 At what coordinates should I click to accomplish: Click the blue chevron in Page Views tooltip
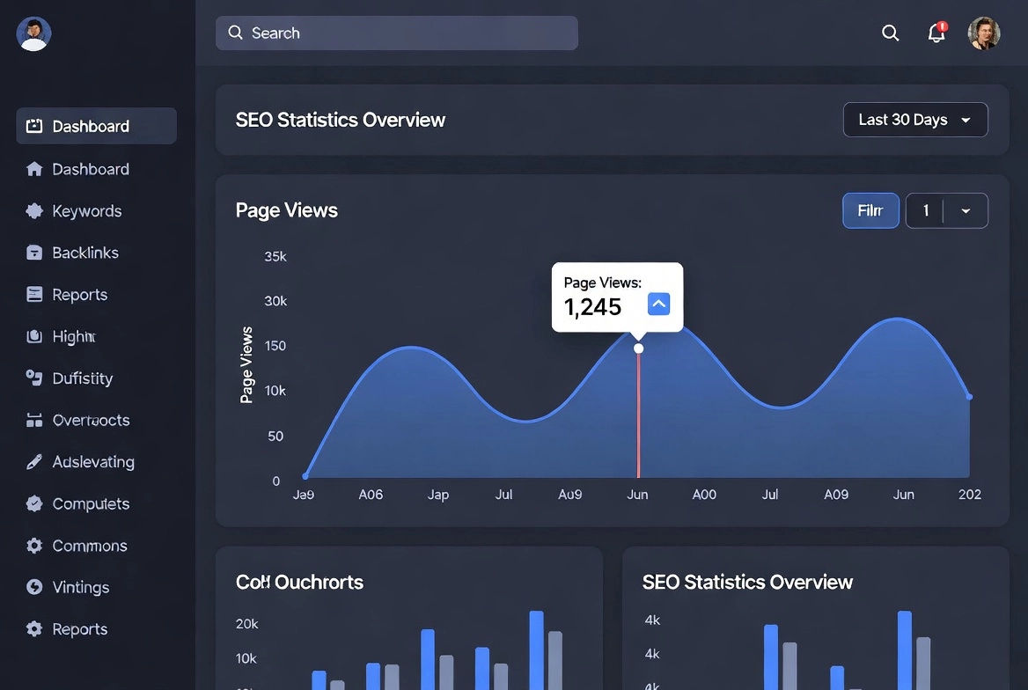(x=658, y=305)
